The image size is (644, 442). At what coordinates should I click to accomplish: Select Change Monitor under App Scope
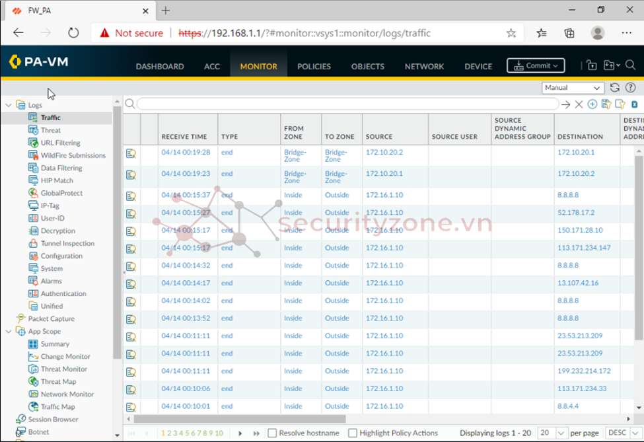pos(65,356)
